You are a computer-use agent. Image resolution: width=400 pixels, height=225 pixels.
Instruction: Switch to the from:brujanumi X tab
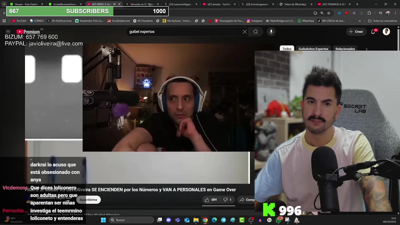(x=257, y=4)
